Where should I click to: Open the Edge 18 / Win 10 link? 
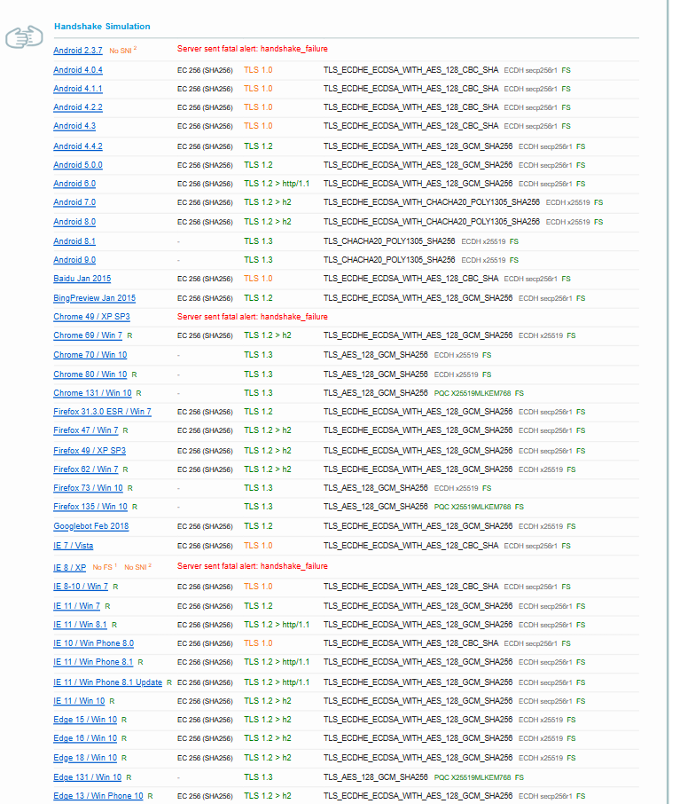[85, 758]
